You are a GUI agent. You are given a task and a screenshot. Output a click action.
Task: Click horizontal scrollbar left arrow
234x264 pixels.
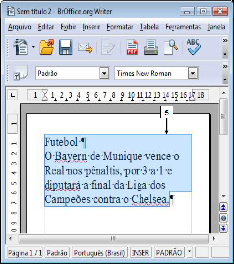tap(11, 238)
